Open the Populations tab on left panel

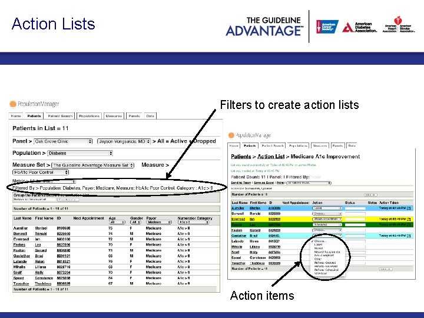[x=90, y=116]
